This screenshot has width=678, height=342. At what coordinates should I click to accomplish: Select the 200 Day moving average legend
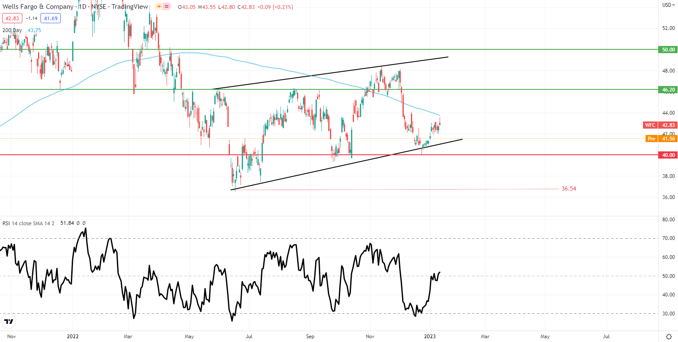[12, 30]
